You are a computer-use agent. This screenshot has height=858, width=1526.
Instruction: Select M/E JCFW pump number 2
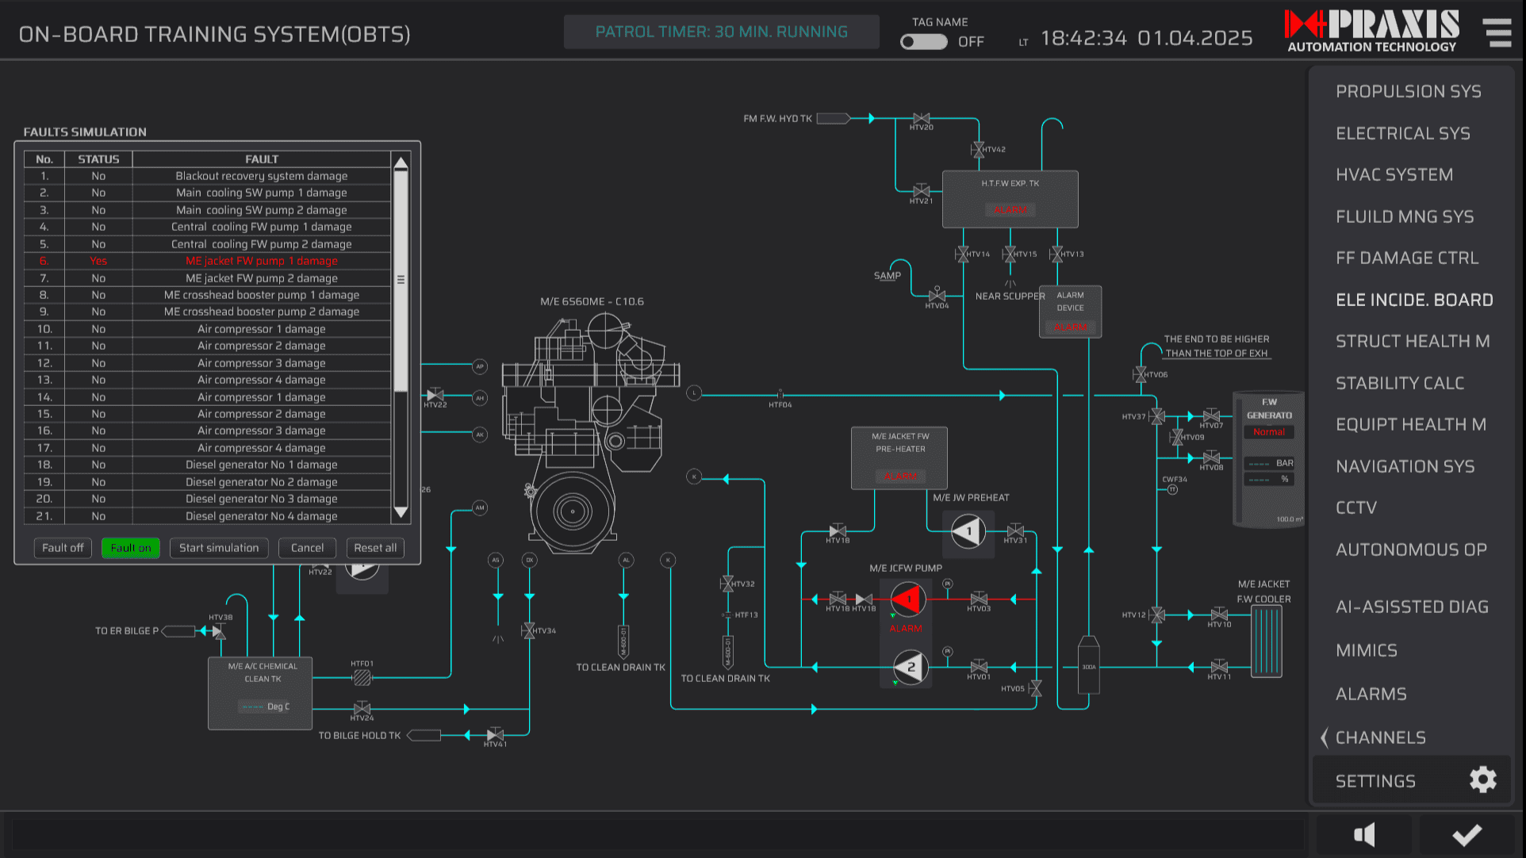coord(910,668)
